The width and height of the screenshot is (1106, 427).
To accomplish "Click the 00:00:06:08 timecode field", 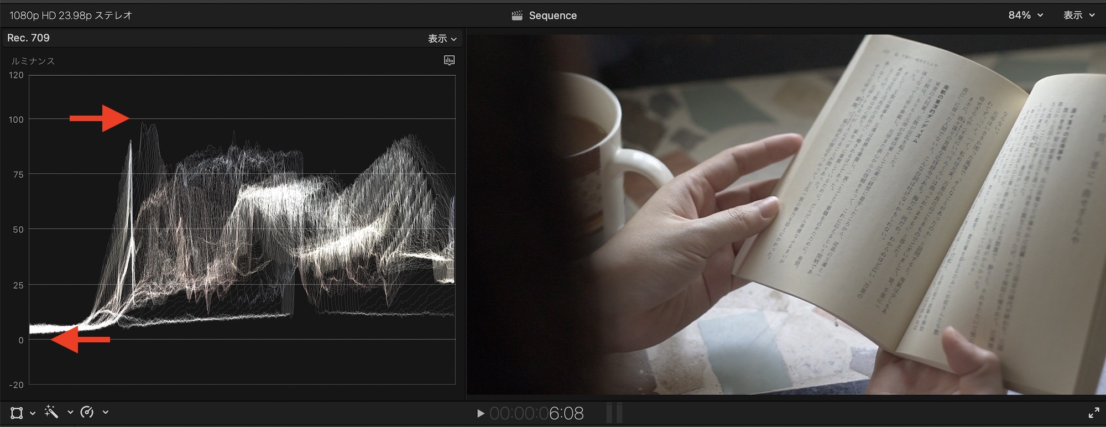I will (536, 413).
